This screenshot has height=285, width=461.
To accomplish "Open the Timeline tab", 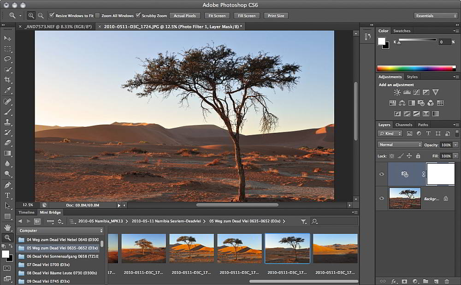I will click(x=26, y=213).
